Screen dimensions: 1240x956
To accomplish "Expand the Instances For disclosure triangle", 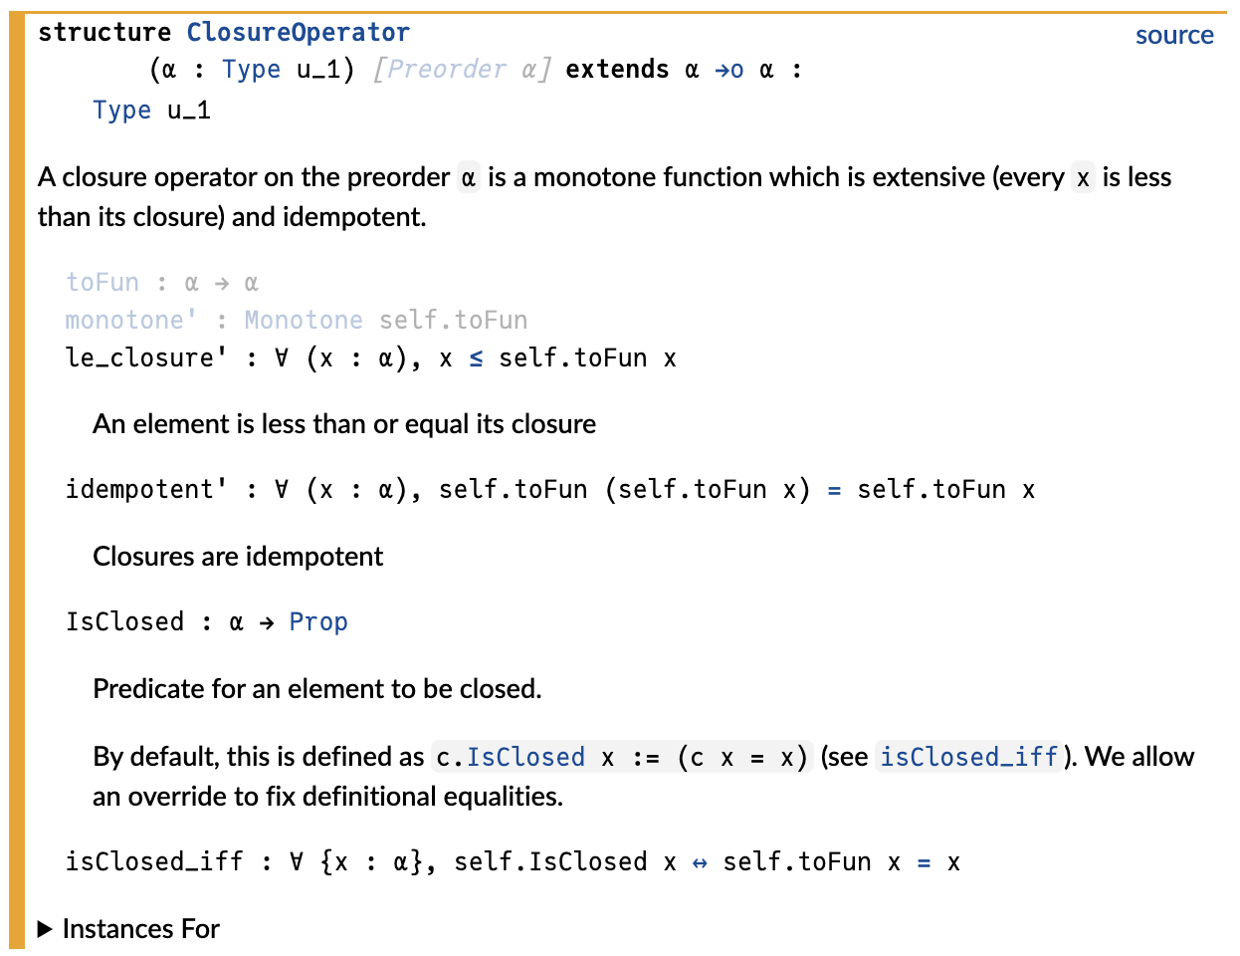I will [x=45, y=929].
